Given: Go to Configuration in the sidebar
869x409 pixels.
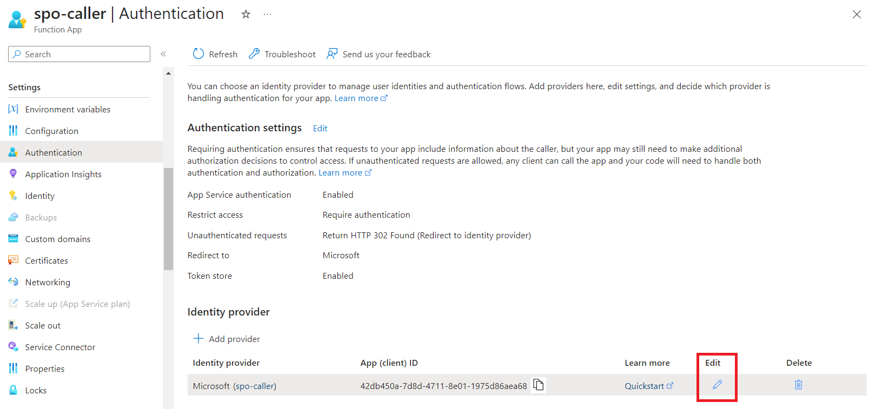Looking at the screenshot, I should (51, 131).
